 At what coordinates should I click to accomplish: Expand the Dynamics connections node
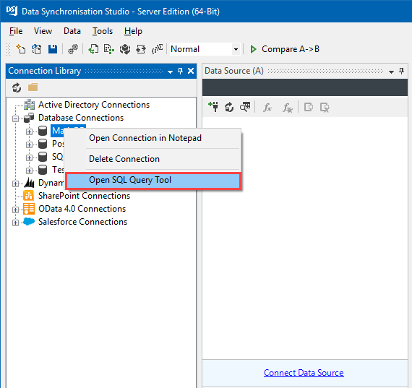15,184
